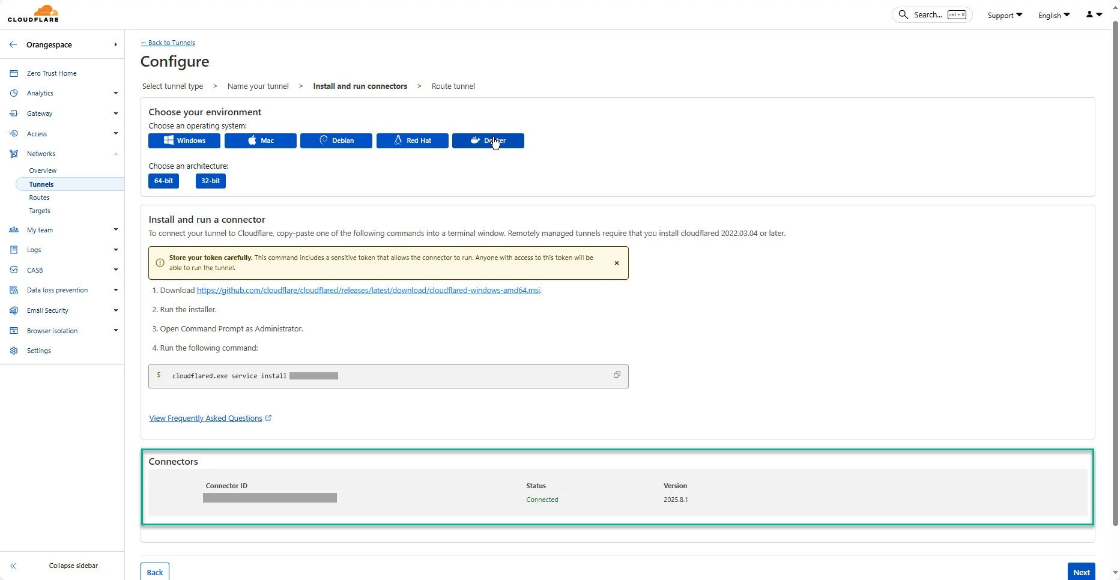Click the Data loss prevention icon
The width and height of the screenshot is (1120, 580).
14,290
